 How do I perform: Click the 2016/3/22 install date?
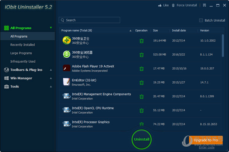(x=179, y=55)
